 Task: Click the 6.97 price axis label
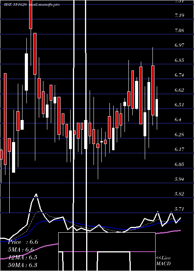pos(179,45)
